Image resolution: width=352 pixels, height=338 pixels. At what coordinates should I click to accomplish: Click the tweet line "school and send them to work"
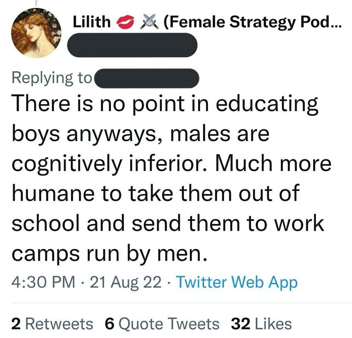(168, 223)
